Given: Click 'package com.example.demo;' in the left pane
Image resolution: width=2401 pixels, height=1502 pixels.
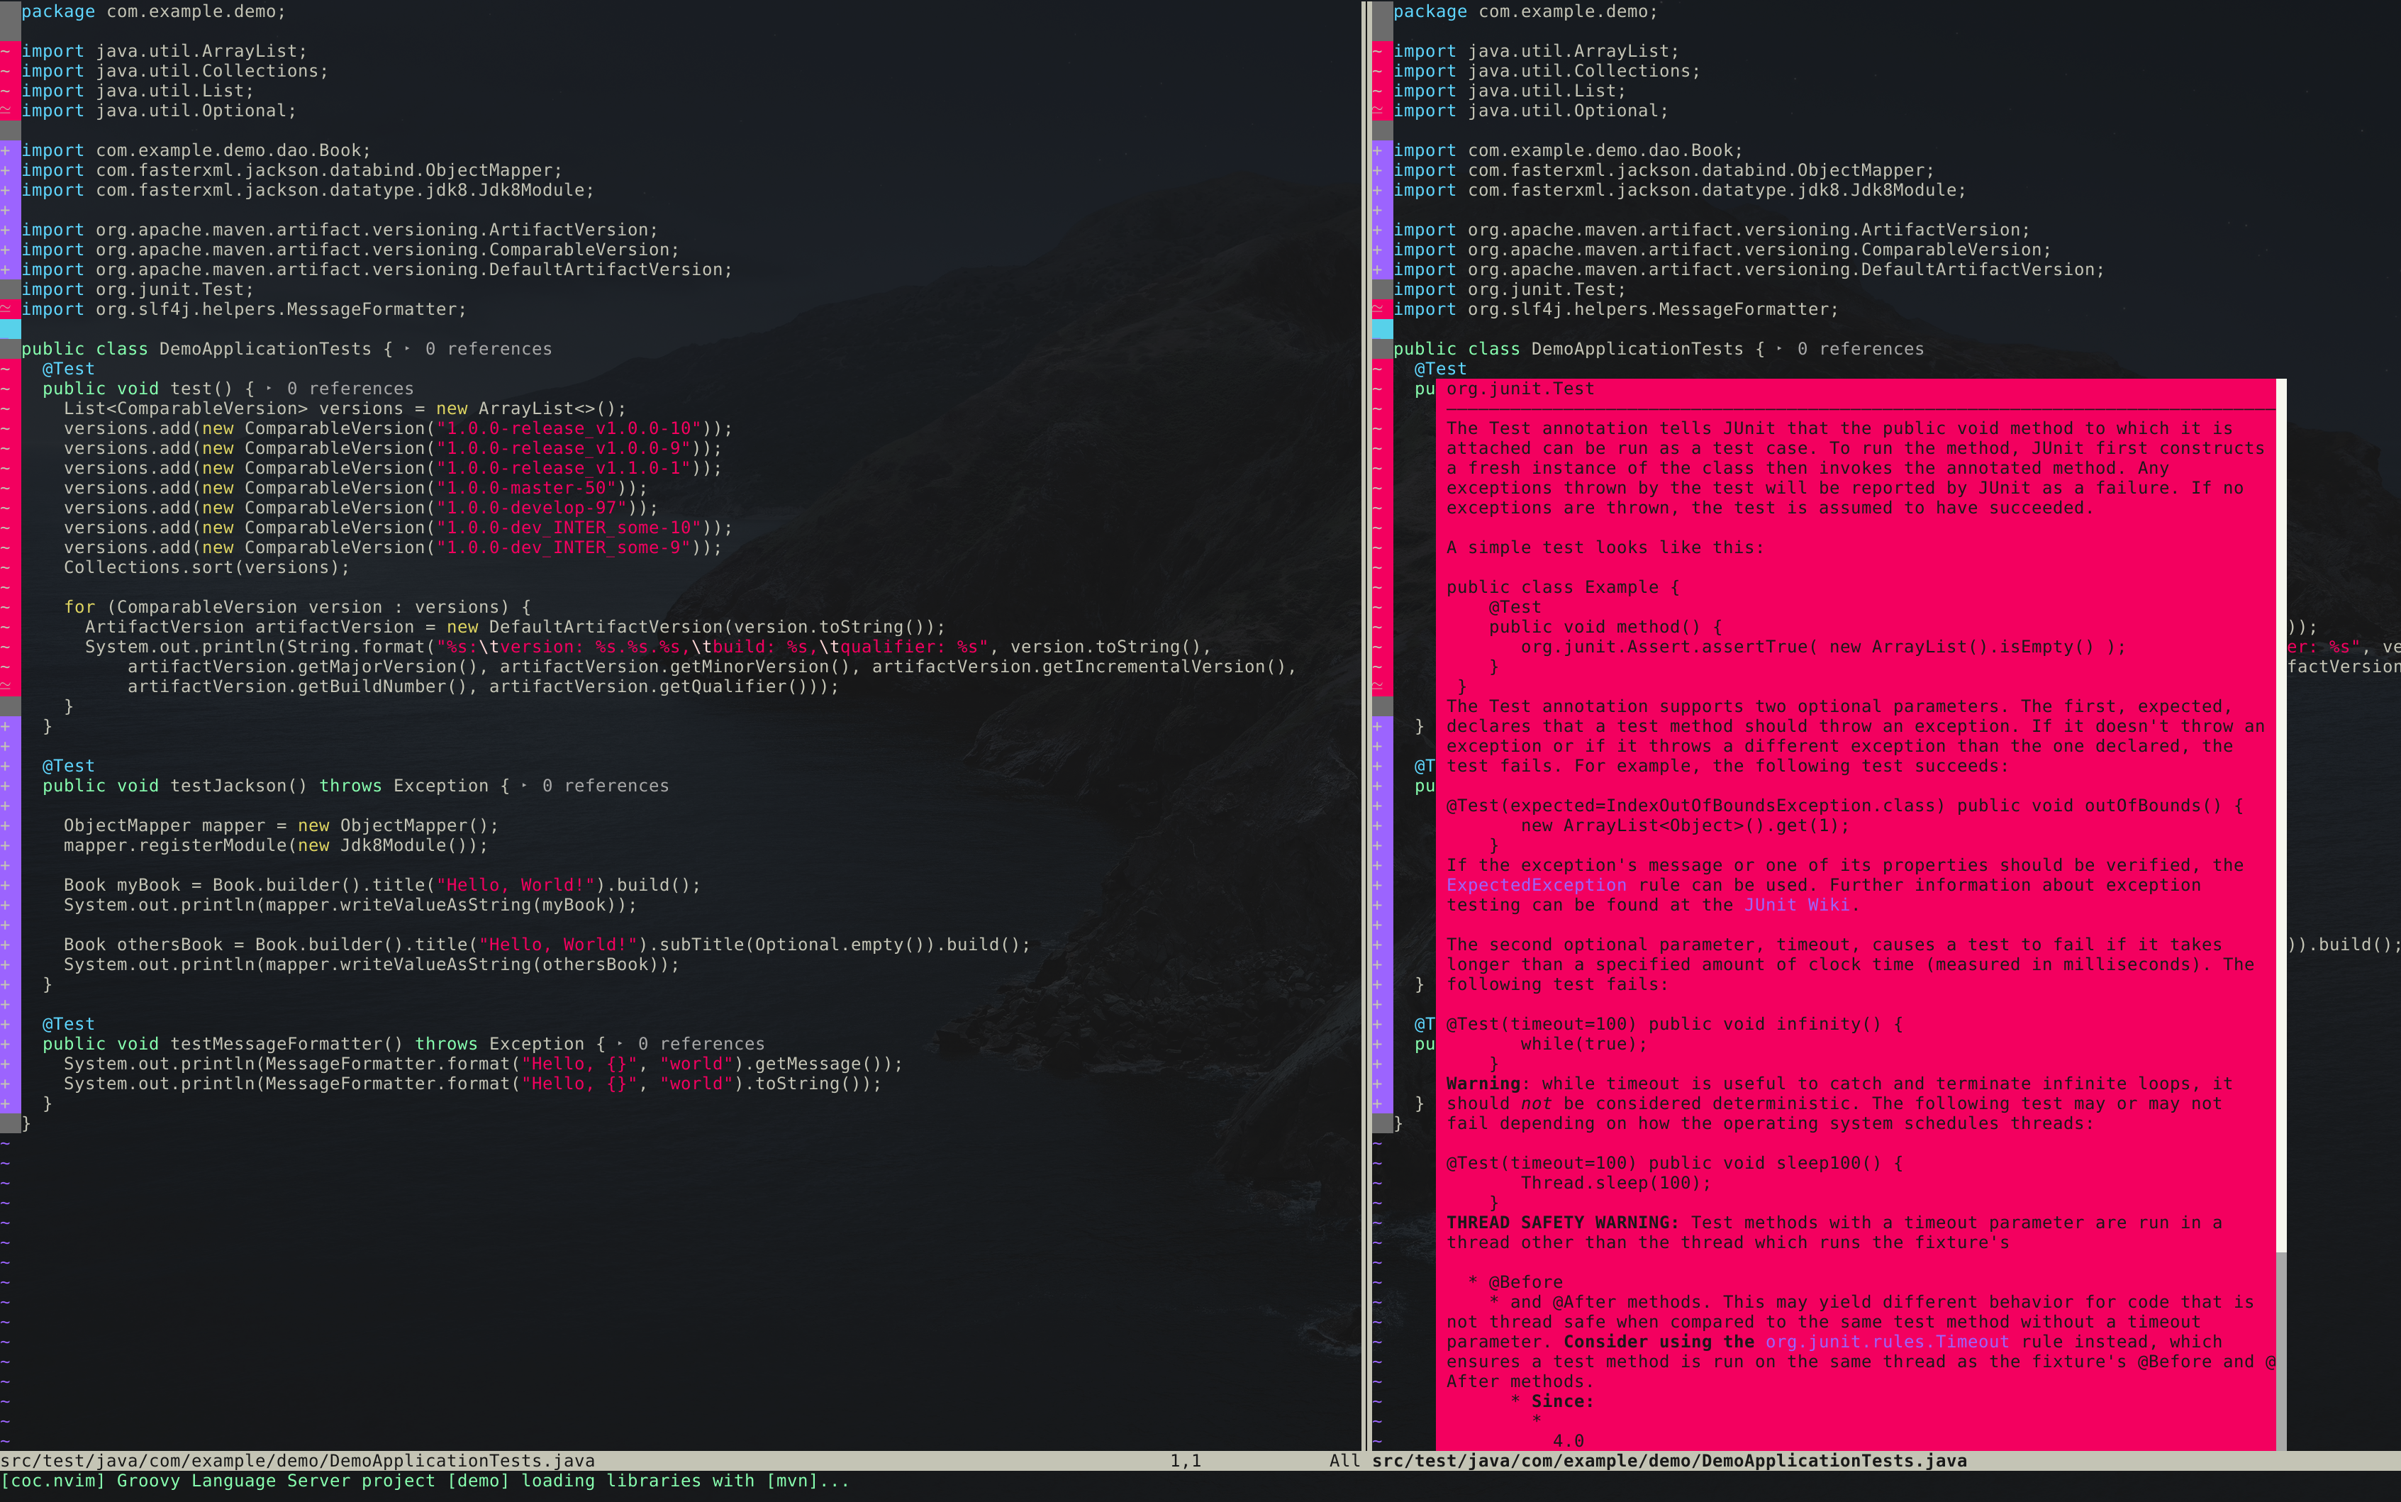Looking at the screenshot, I should tap(153, 11).
